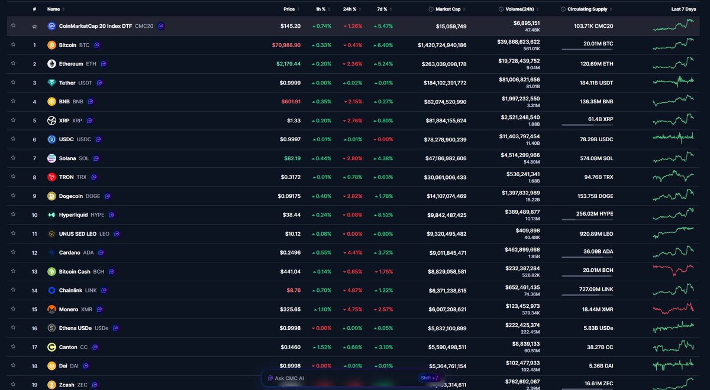Sort table by the # rank column
Image resolution: width=710 pixels, height=390 pixels.
click(x=35, y=9)
